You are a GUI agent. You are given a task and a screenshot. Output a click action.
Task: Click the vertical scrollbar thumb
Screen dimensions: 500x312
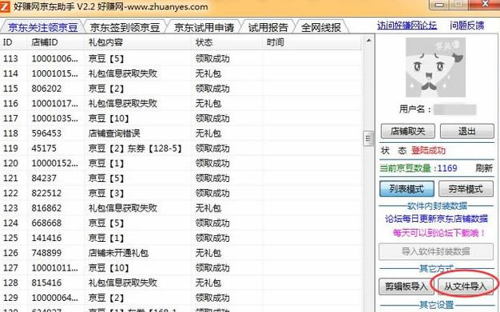click(369, 138)
